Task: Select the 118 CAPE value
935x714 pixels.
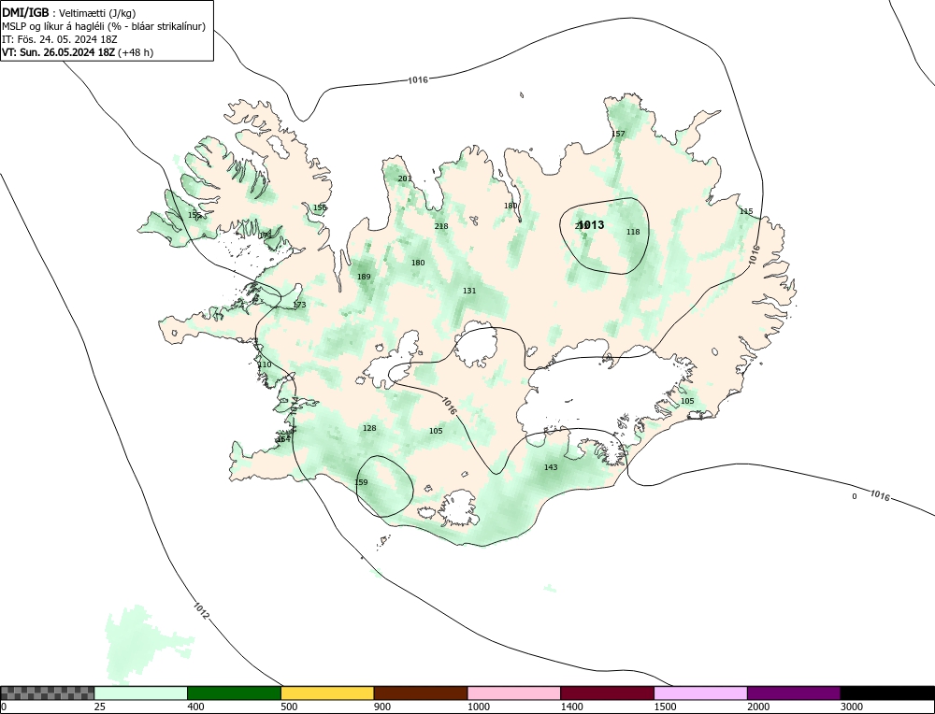Action: click(x=633, y=232)
